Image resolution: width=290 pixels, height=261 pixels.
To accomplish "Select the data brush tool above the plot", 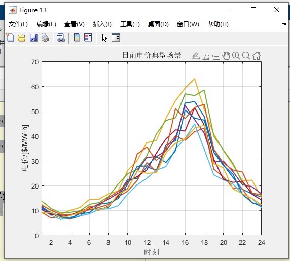I will [206, 56].
